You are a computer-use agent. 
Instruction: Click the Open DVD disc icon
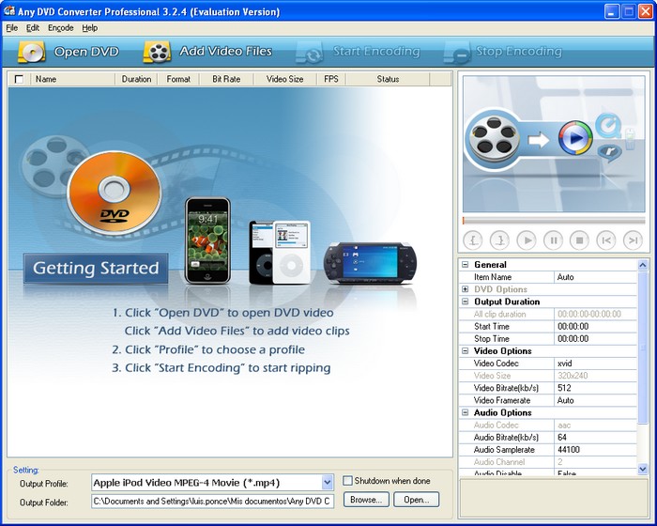[x=32, y=52]
